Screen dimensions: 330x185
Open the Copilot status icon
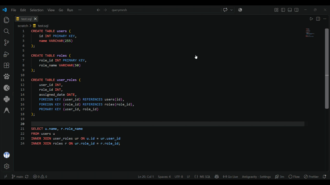click(x=217, y=177)
